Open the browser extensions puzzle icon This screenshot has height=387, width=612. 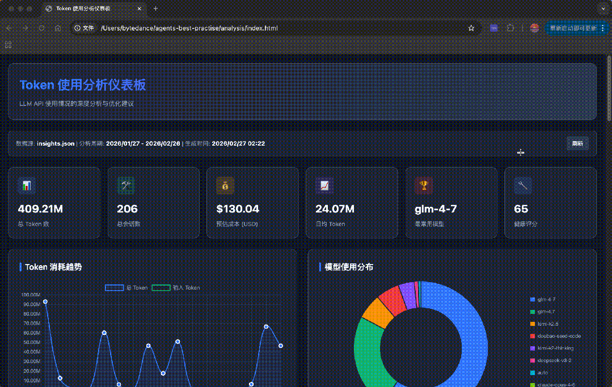pyautogui.click(x=510, y=28)
